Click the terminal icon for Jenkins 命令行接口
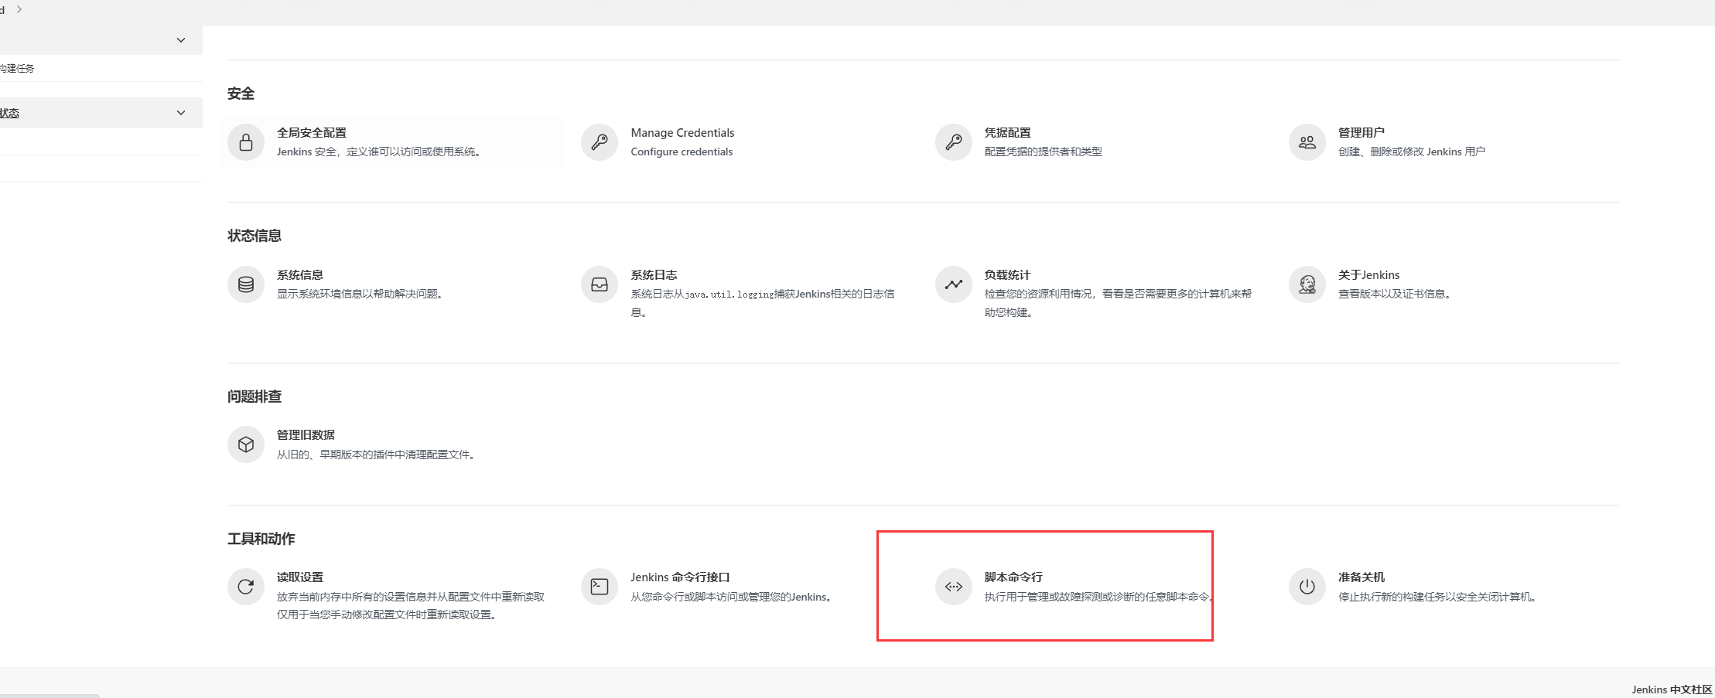Image resolution: width=1715 pixels, height=698 pixels. click(600, 587)
